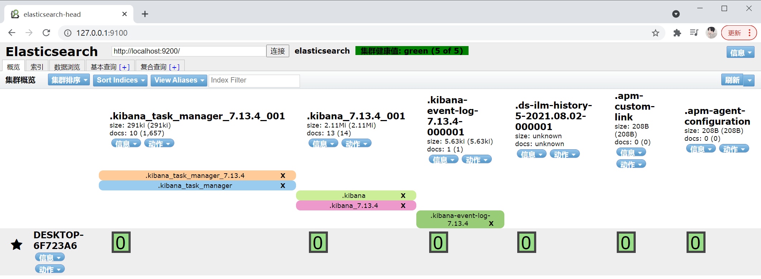The height and width of the screenshot is (279, 761).
Task: Go forward in browser history
Action: 29,33
